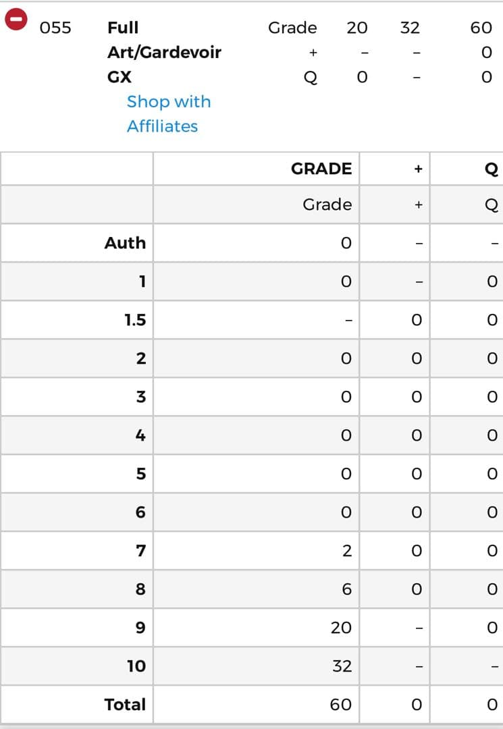Viewport: 503px width, 729px height.
Task: Click the summary total 60 beside card 055
Action: [x=481, y=28]
